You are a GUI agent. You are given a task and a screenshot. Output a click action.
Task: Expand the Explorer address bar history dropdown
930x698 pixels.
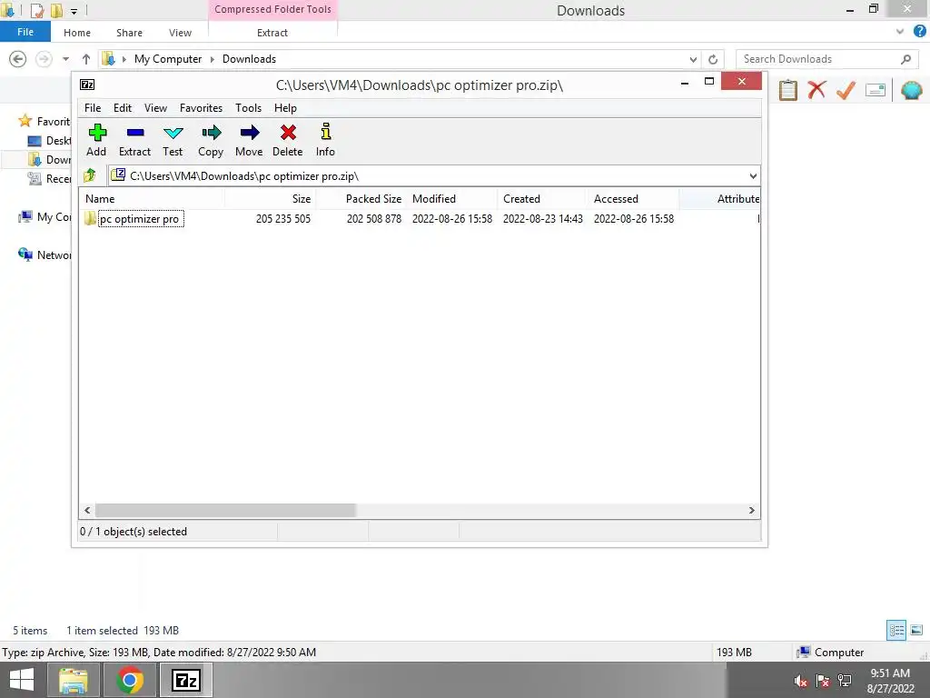693,59
